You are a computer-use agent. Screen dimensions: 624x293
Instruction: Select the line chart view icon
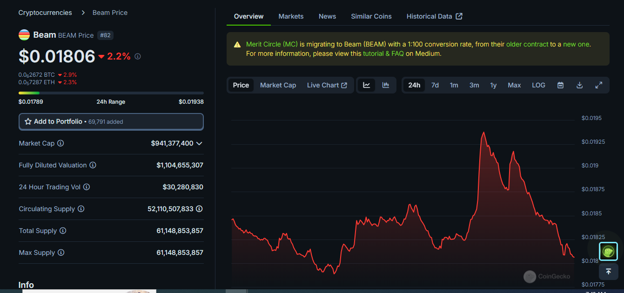click(x=367, y=85)
